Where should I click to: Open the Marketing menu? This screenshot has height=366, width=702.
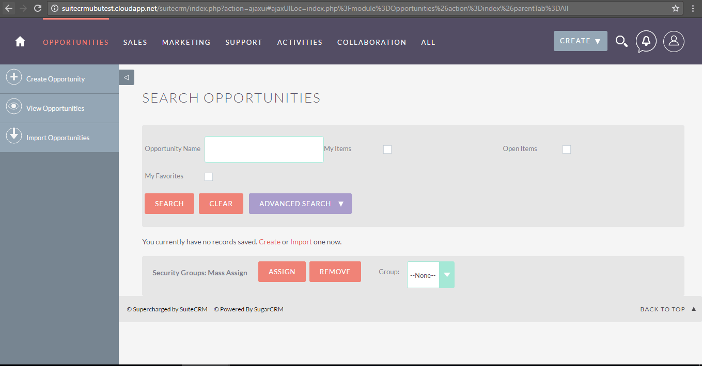pos(186,42)
